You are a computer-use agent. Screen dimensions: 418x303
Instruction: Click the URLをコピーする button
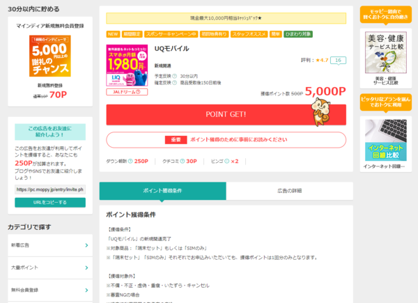point(50,203)
